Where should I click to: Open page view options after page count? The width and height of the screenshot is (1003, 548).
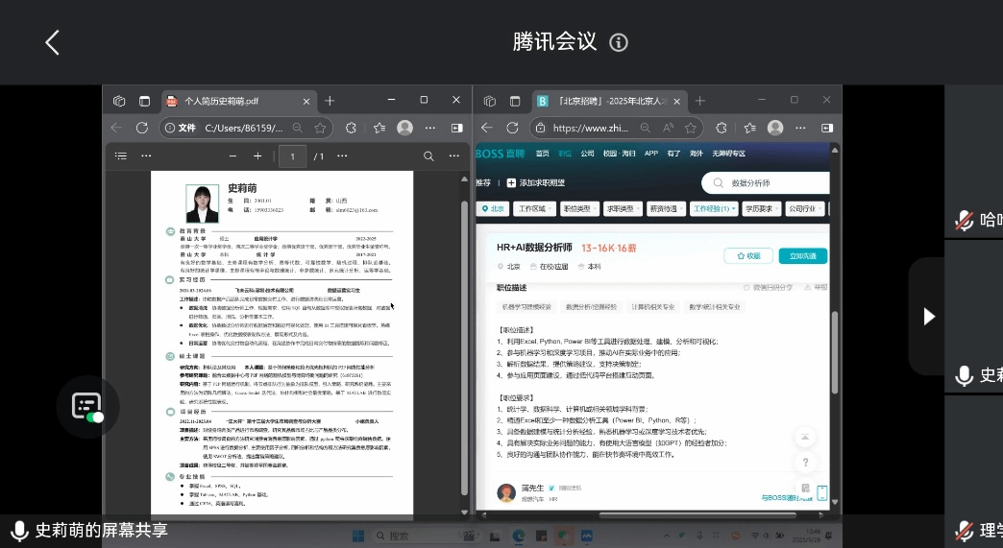[x=342, y=155]
